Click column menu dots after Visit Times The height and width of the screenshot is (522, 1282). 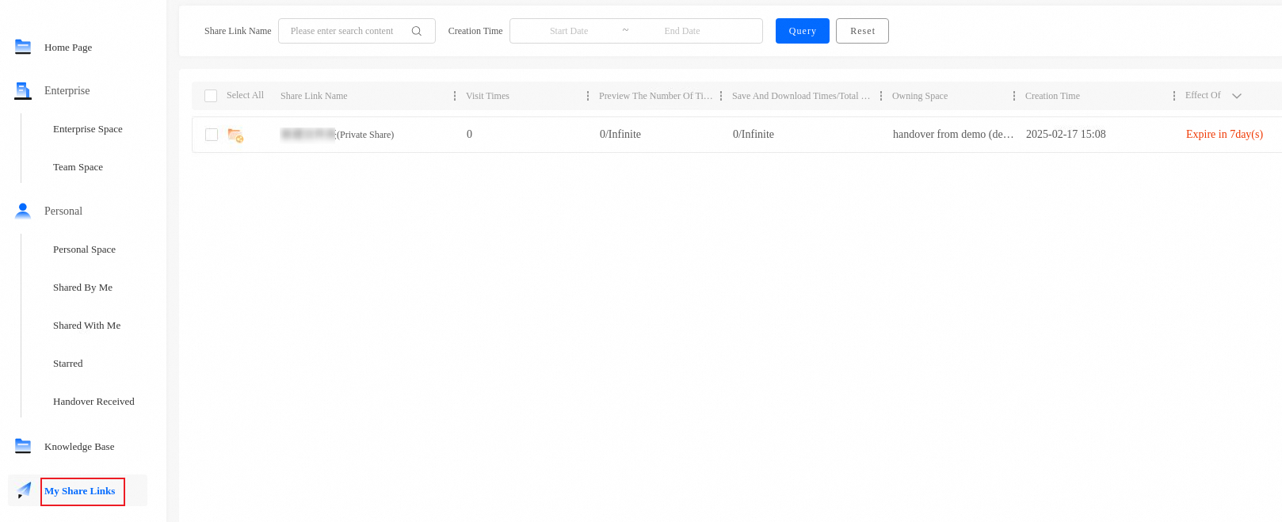587,96
